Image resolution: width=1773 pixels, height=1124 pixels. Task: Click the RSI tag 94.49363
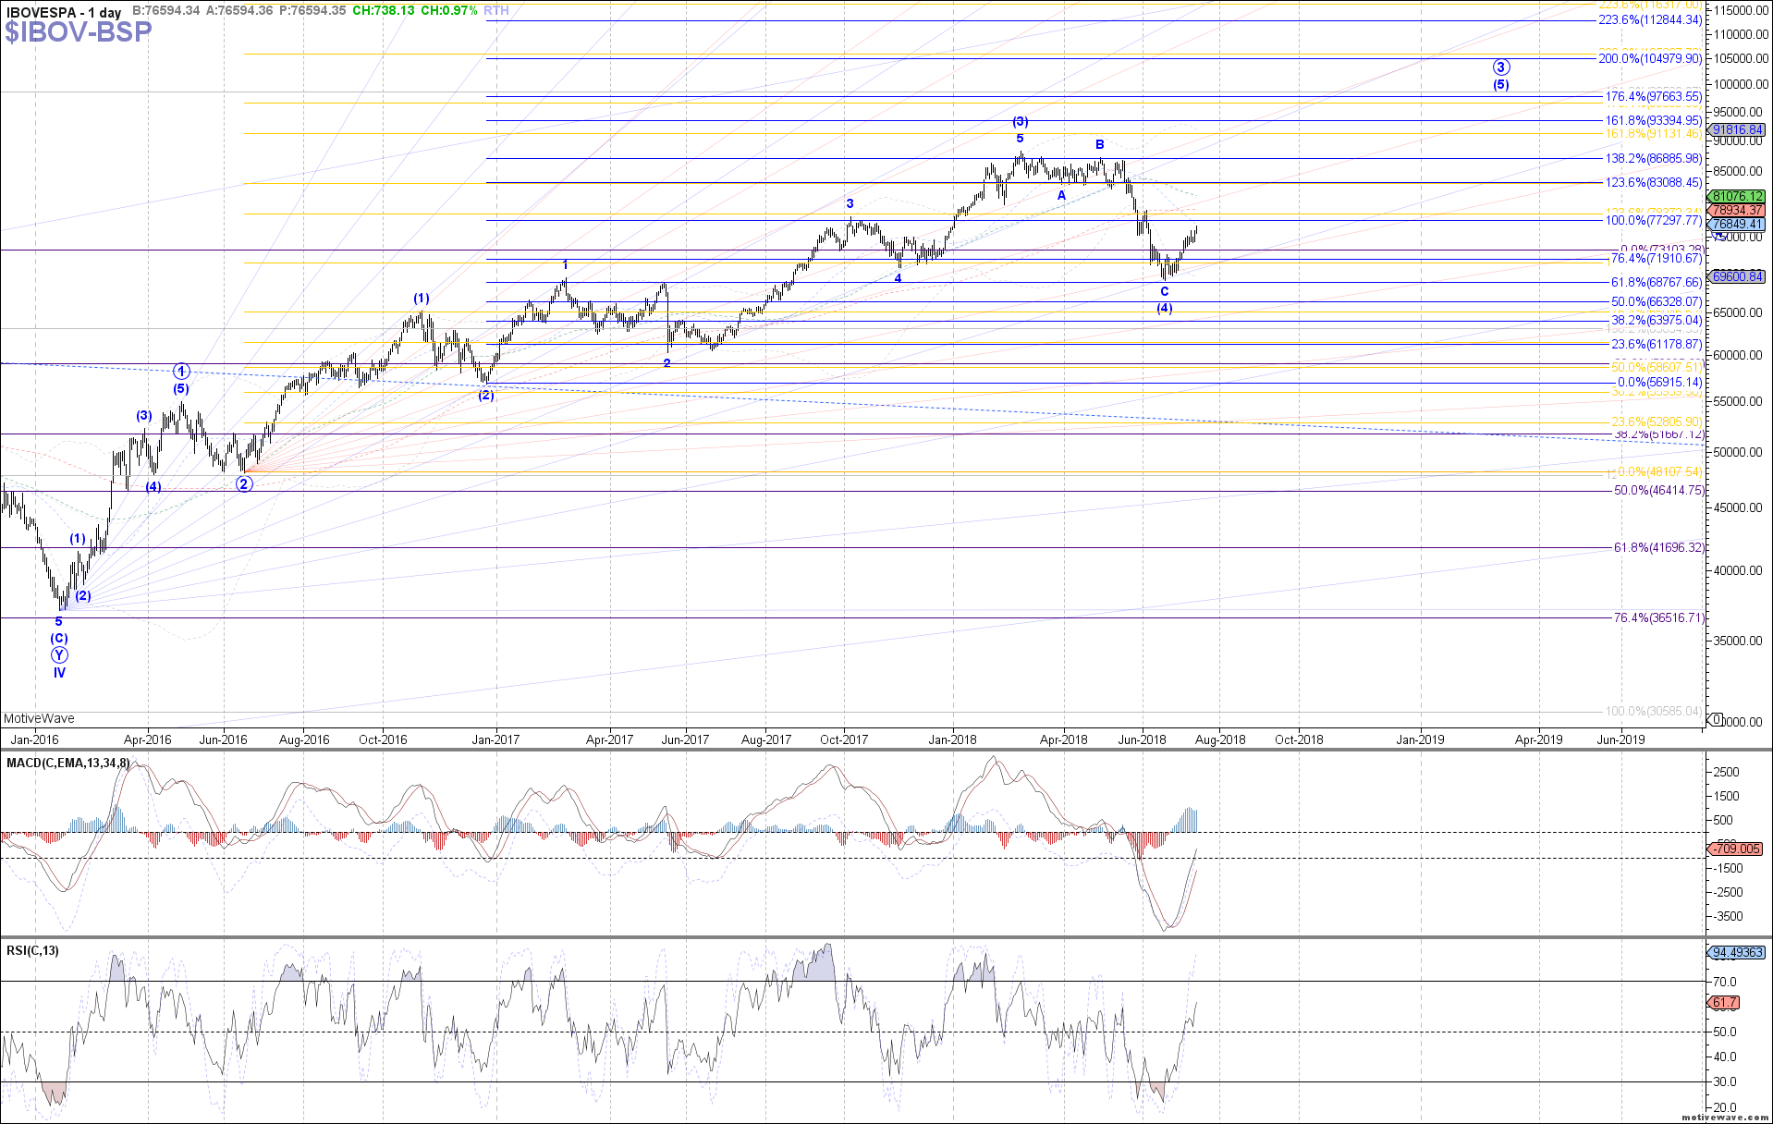[1738, 952]
